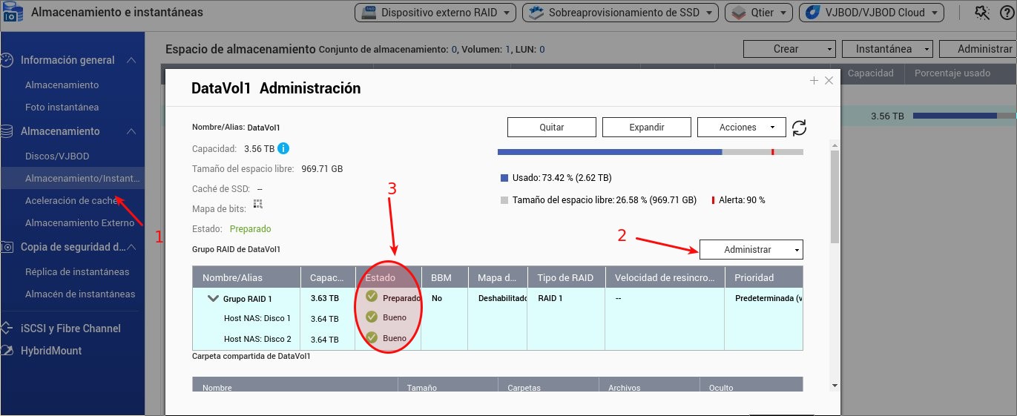Go to Almacenamiento Externo in sidebar
Viewport: 1017px width, 416px height.
point(79,222)
